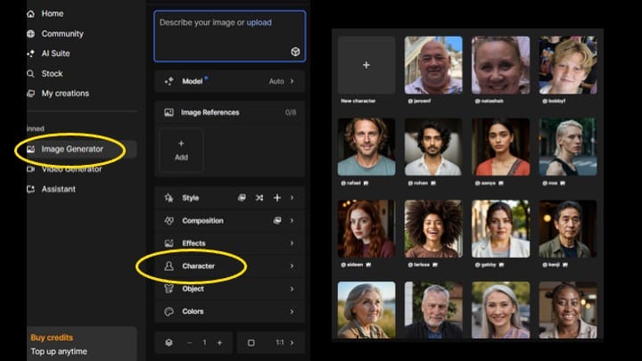The image size is (642, 361).
Task: Click the Assistant icon in the sidebar
Action: [31, 189]
